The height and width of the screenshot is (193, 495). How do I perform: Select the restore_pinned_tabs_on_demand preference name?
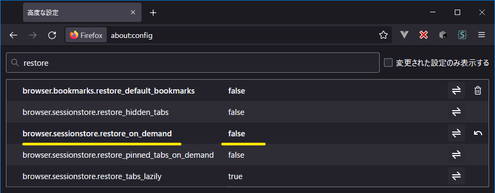click(x=118, y=155)
